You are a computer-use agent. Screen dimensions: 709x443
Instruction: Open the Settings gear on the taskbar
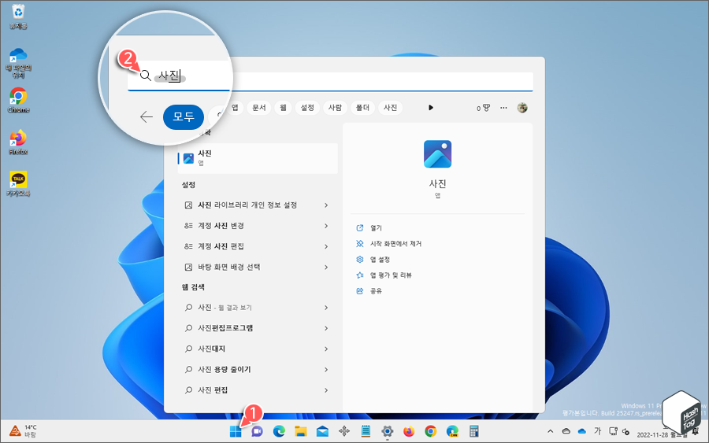pyautogui.click(x=387, y=432)
